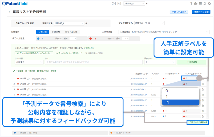This screenshot has height=137, width=214.
Task: Click the AI icon in top bar
Action: point(119,4)
